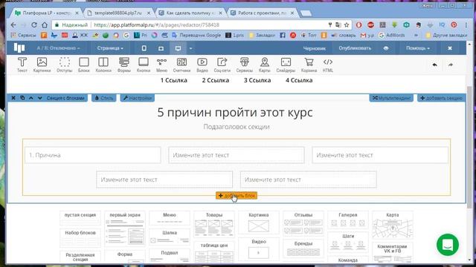The width and height of the screenshot is (476, 267).
Task: Switch to mobile phone preview
Action: [144, 48]
